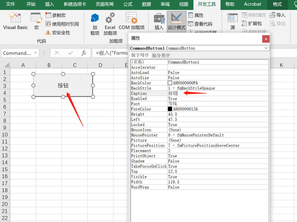Viewport: 297px width, 222px height.
Task: Click the BackColor color swatch
Action: (x=169, y=83)
